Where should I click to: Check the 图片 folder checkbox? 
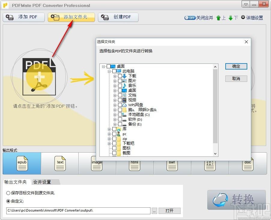[120, 81]
